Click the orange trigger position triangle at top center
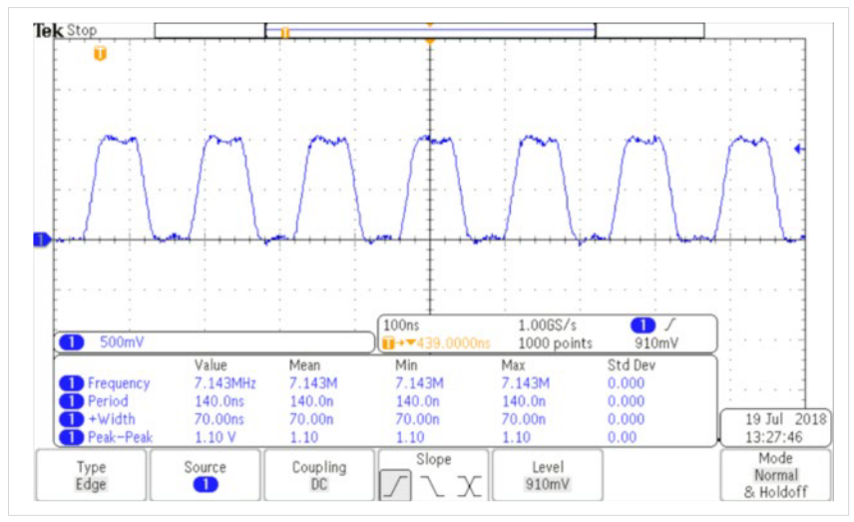Screen dimensions: 854x522 [x=429, y=41]
